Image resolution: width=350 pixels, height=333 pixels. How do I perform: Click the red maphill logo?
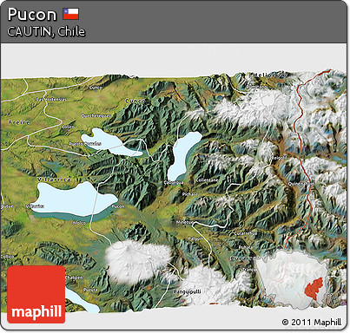36,294
